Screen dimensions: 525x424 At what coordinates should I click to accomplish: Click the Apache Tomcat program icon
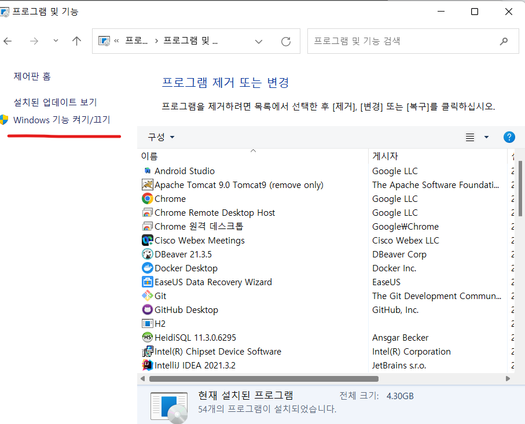pos(148,185)
